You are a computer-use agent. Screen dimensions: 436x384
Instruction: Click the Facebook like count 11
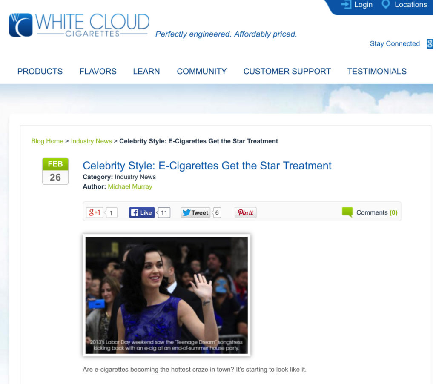click(x=164, y=213)
